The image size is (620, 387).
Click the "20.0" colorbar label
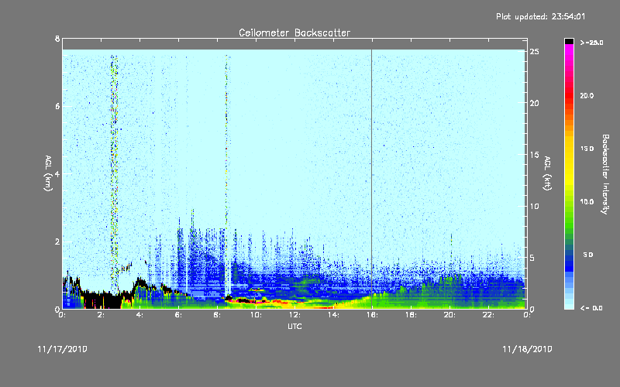587,96
